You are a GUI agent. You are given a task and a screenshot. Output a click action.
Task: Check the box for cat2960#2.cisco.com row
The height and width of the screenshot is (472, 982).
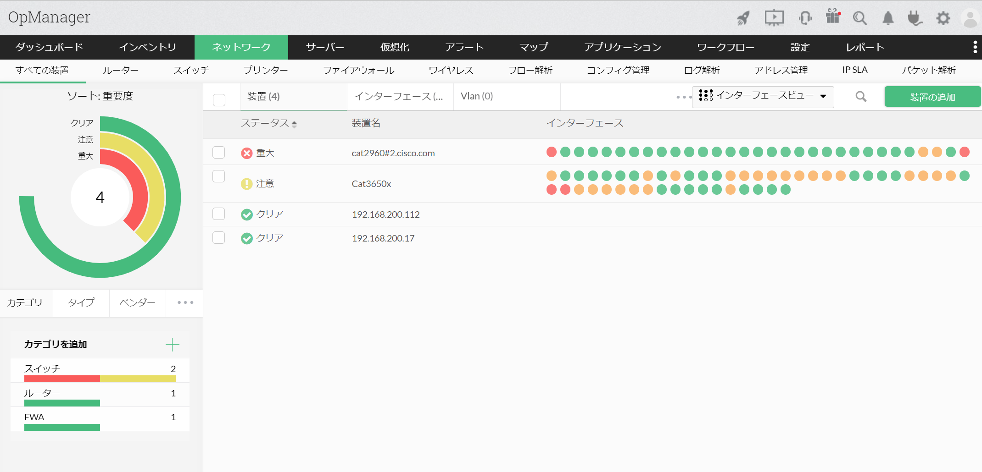coord(219,153)
